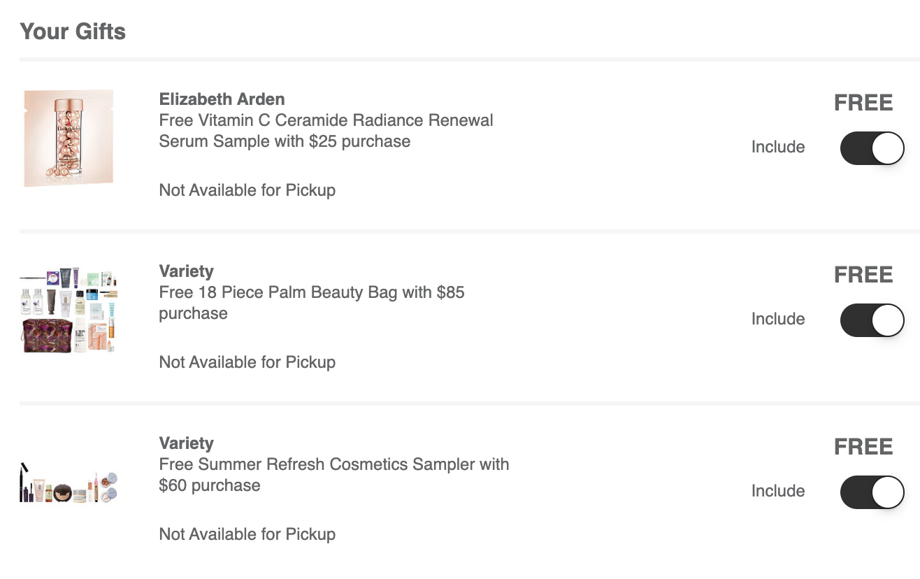
Task: Click the FREE price label for Elizabeth Arden
Action: (863, 103)
